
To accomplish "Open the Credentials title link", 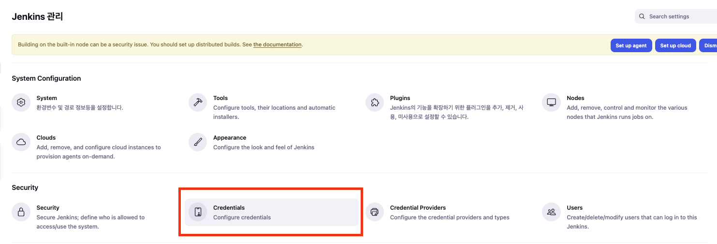I will click(229, 208).
